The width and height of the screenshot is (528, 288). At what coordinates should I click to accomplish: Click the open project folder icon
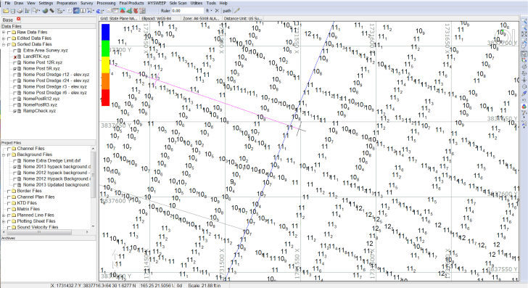coord(6,11)
